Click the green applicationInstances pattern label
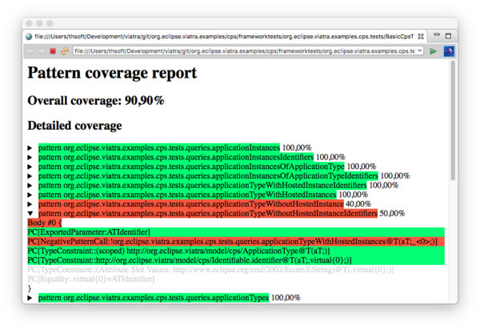This screenshot has height=330, width=480. [x=159, y=147]
